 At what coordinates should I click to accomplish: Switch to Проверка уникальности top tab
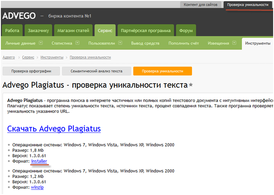248,5
